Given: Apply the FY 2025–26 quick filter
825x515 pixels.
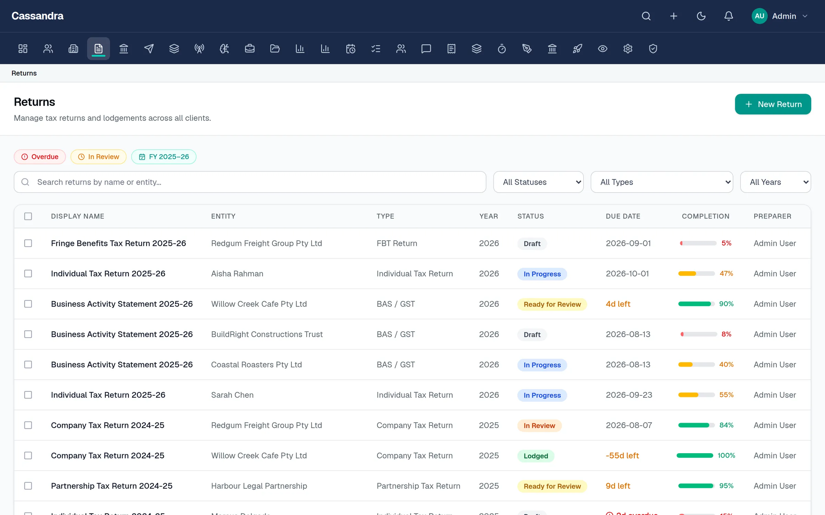Looking at the screenshot, I should (x=164, y=157).
